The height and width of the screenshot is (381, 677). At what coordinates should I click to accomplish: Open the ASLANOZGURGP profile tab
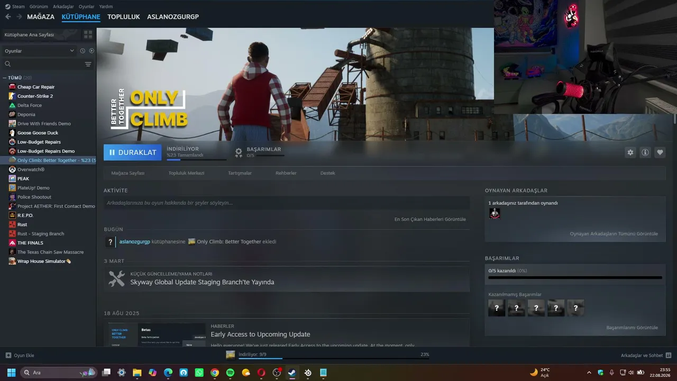pos(173,17)
